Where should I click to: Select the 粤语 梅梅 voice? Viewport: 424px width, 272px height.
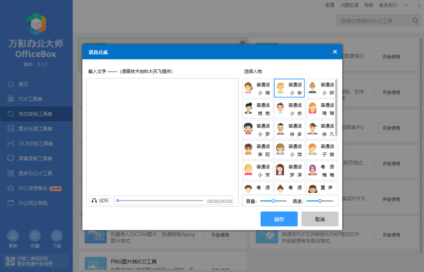coord(322,170)
